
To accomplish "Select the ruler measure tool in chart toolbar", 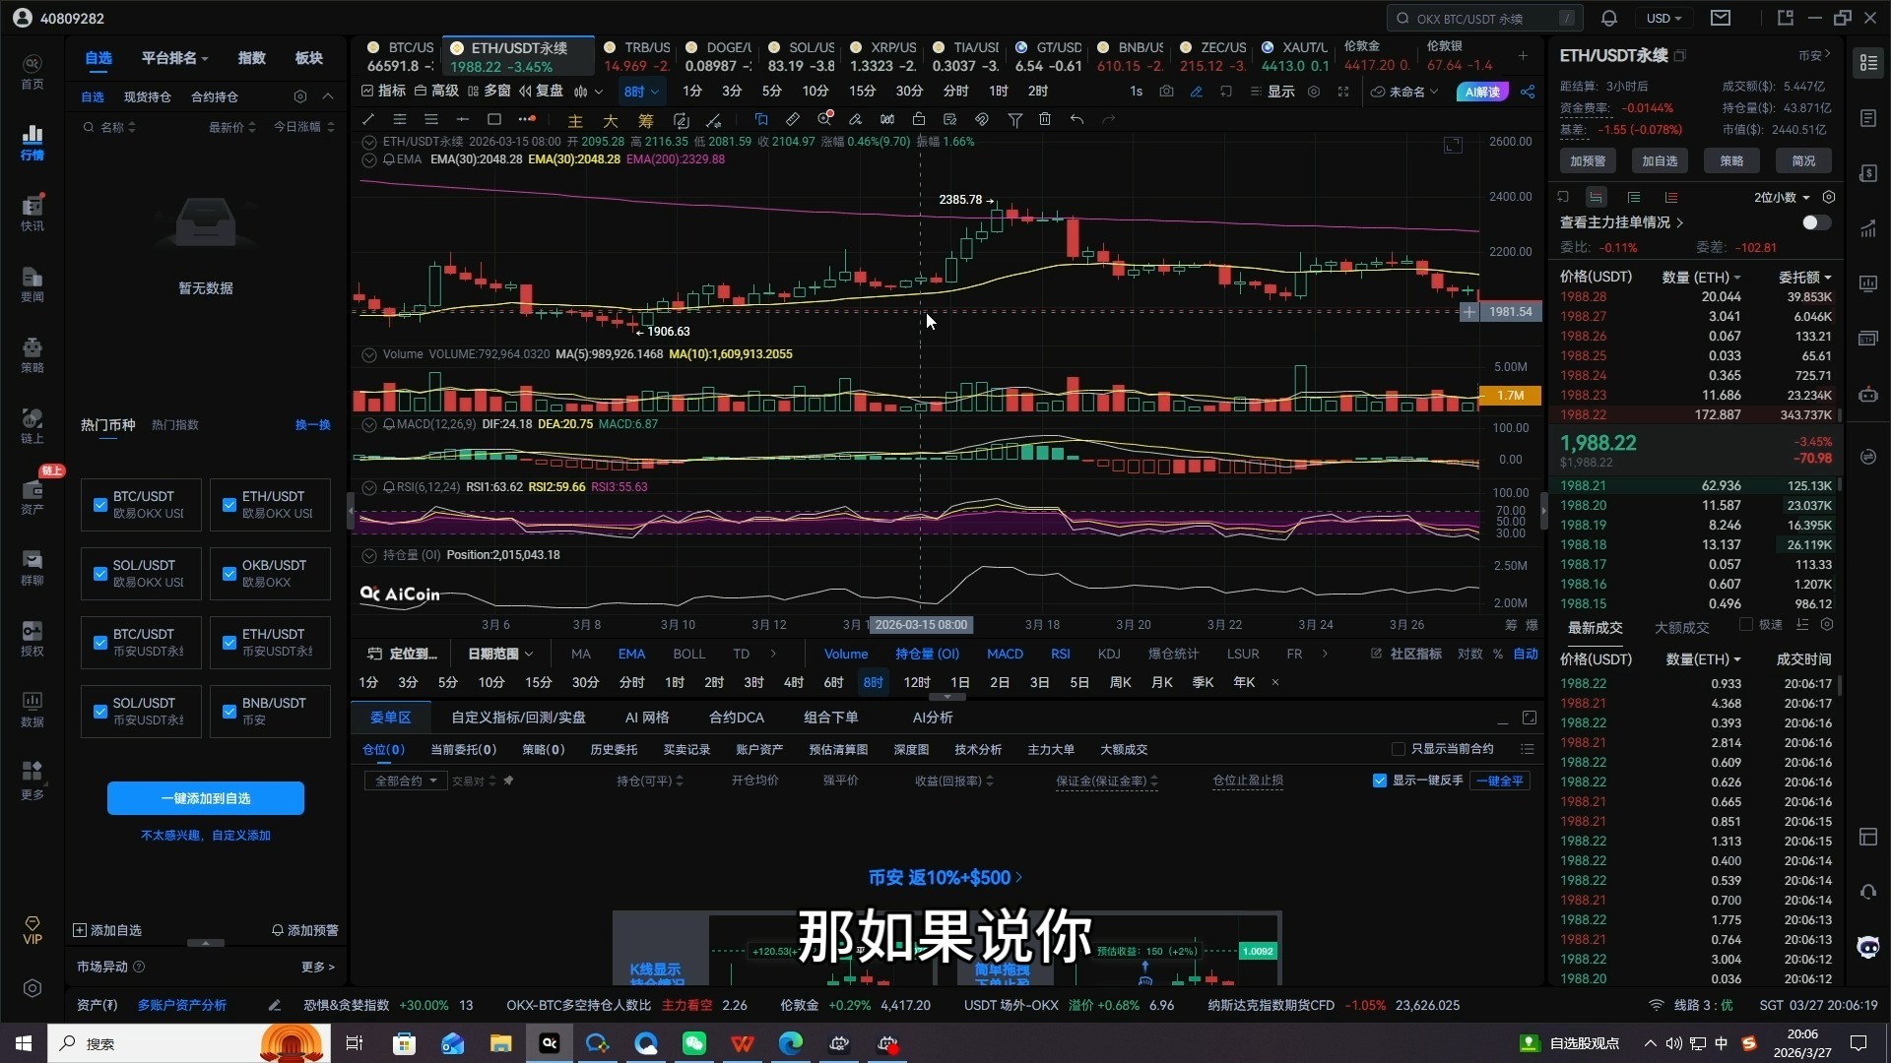I will [x=793, y=119].
